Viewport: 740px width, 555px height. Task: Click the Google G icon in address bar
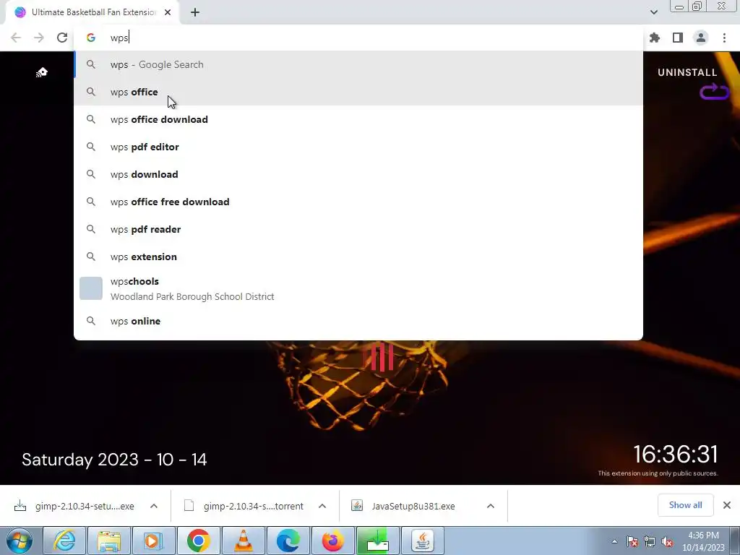click(91, 38)
